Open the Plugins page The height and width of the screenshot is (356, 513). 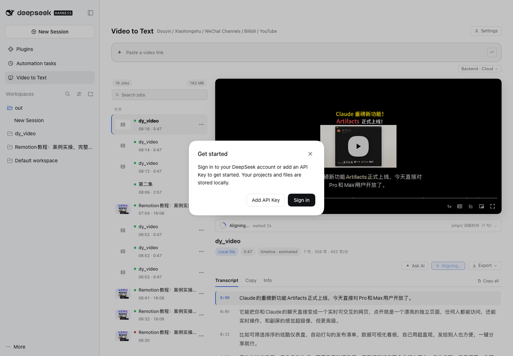pyautogui.click(x=50, y=49)
